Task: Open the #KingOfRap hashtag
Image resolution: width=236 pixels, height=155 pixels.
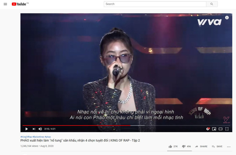Action: point(26,137)
